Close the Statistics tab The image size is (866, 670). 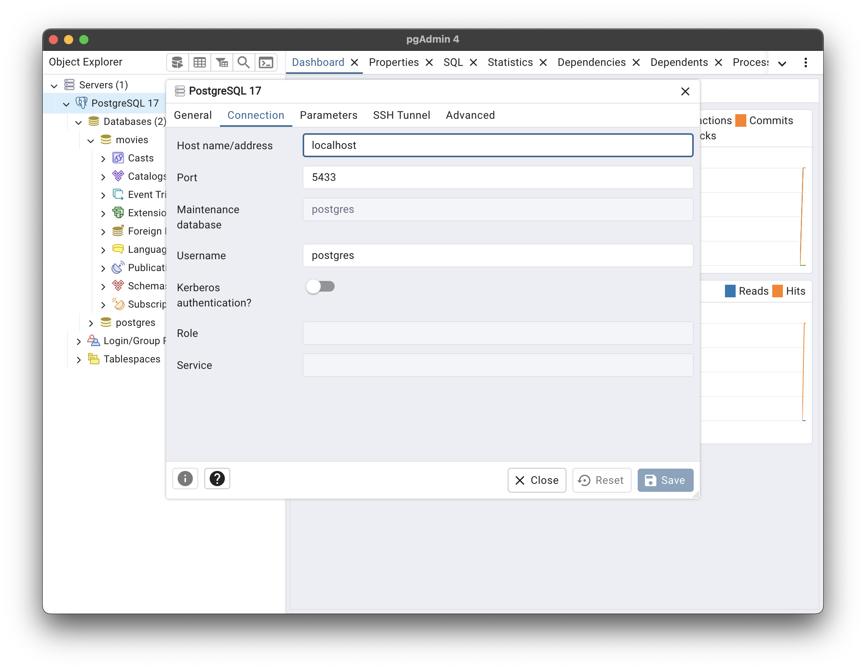[x=543, y=62]
